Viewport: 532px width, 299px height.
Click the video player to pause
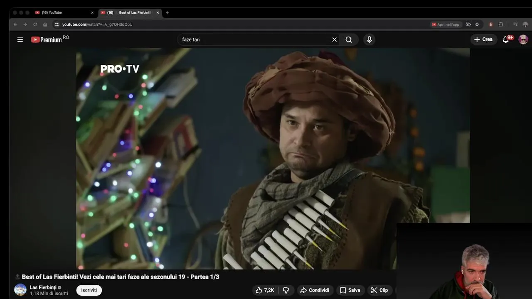click(273, 158)
